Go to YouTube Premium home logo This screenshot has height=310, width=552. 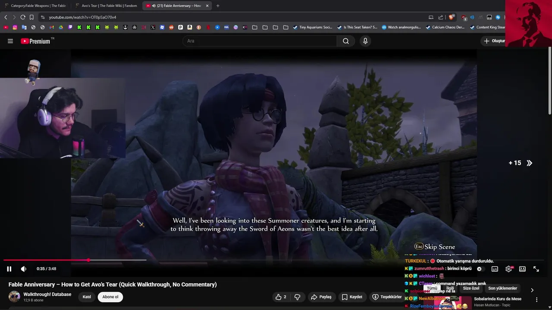[x=35, y=41]
